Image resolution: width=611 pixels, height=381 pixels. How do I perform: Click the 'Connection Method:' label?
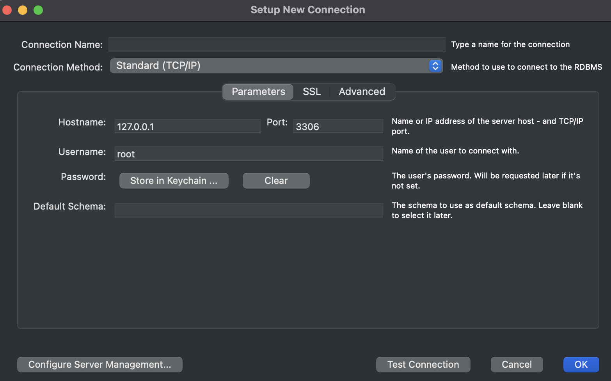point(58,67)
